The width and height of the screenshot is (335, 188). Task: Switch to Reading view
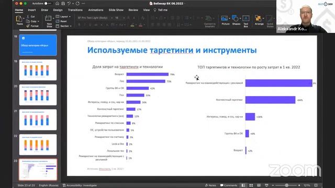pos(259,185)
